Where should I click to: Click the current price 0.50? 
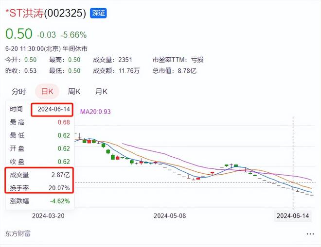(19, 33)
